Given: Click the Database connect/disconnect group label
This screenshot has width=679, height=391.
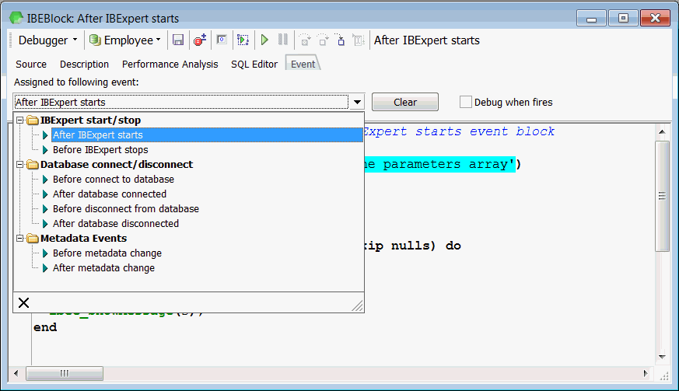Looking at the screenshot, I should [x=117, y=165].
